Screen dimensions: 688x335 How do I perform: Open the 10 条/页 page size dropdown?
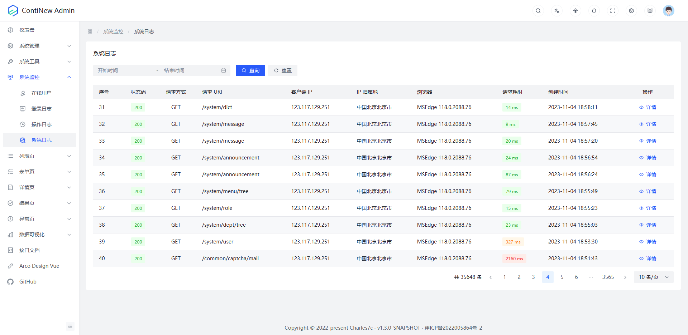[x=653, y=277]
